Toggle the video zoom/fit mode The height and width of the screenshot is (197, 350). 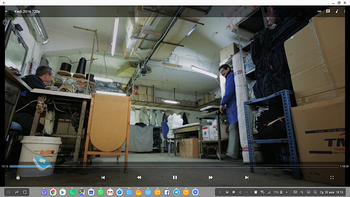click(332, 177)
